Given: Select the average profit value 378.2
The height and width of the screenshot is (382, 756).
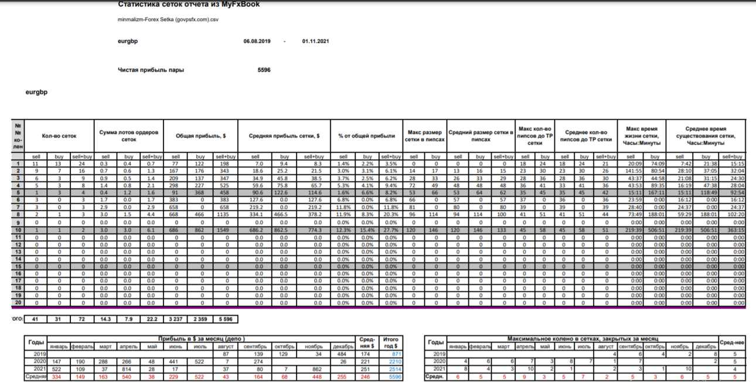Looking at the screenshot, I should click(x=314, y=214).
